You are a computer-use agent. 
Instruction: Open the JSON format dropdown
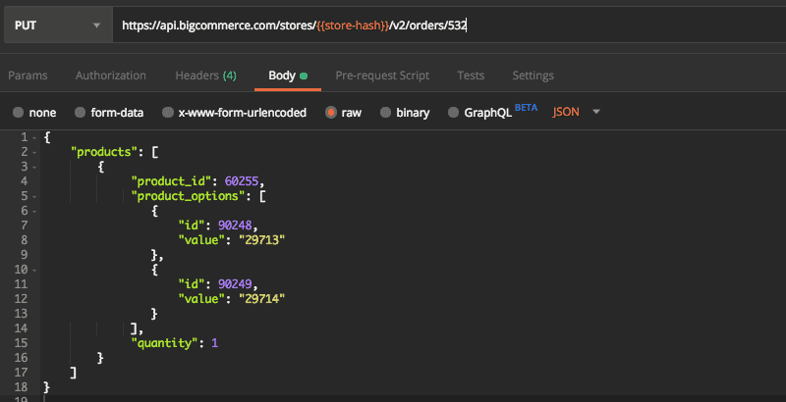[576, 112]
